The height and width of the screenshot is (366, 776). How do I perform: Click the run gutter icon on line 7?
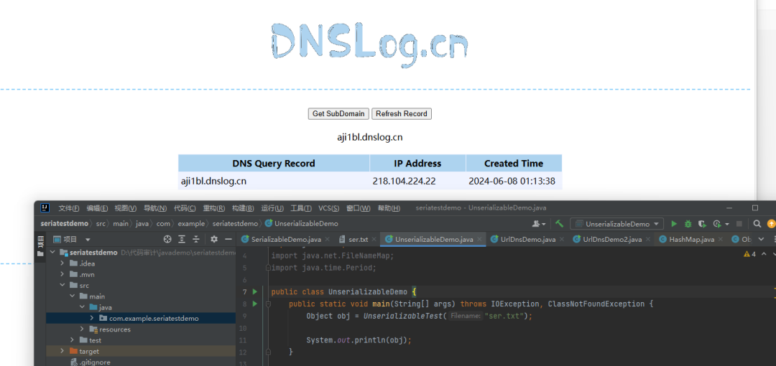tap(255, 292)
